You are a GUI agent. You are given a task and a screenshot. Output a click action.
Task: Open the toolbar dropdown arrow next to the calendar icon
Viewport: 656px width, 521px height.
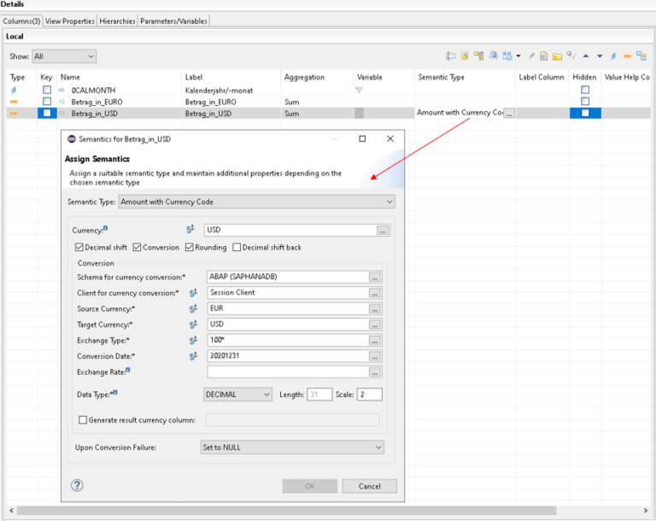coord(518,56)
